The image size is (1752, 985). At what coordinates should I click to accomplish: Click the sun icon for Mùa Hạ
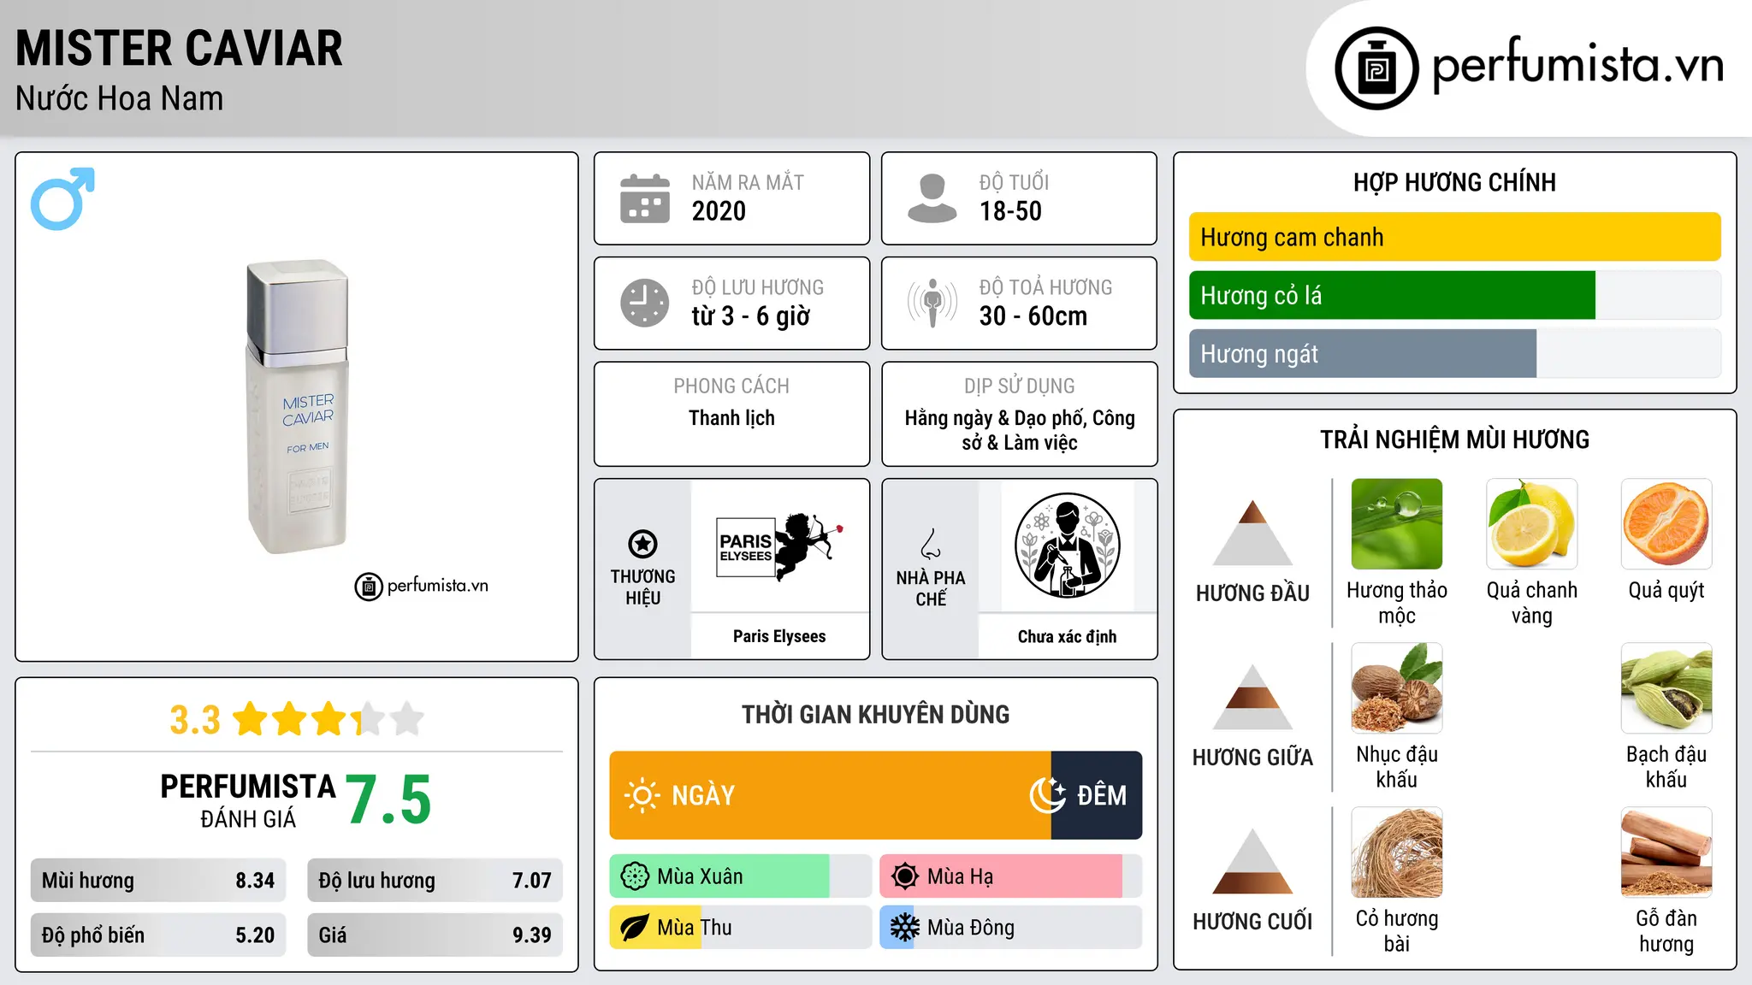pos(905,876)
